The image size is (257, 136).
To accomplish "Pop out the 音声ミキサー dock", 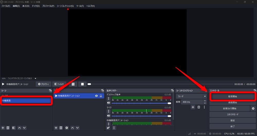I will pos(172,90).
